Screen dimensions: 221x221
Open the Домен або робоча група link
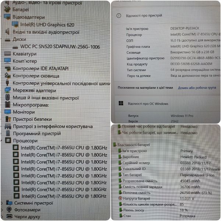tap(197, 88)
